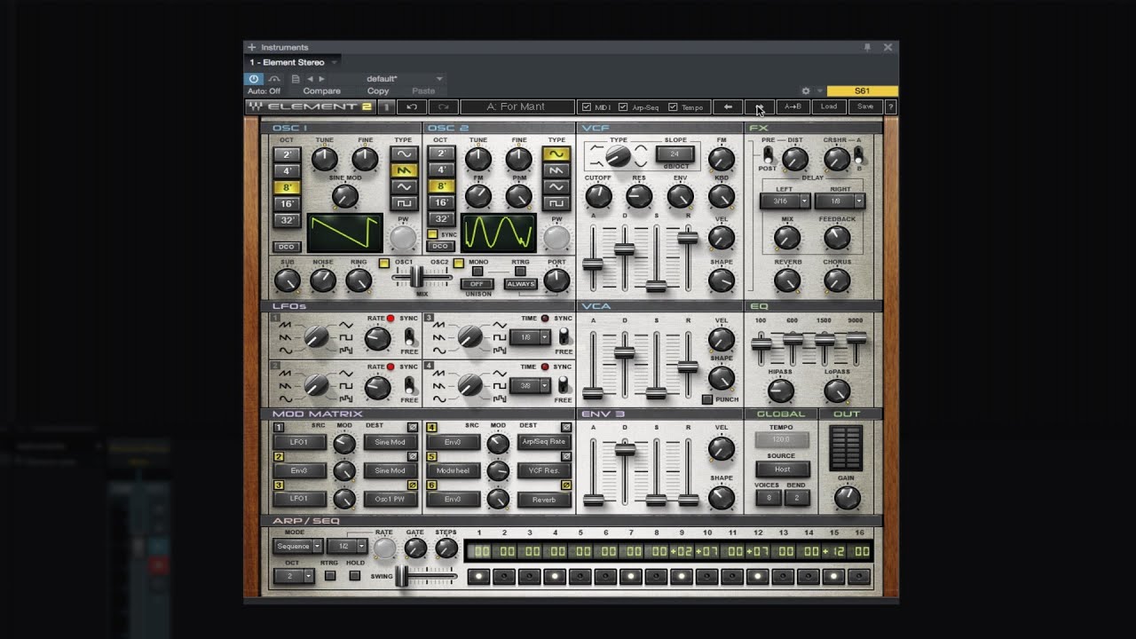Select the saw waveform type in OSC 1
Screen dimensions: 1136x639
[404, 170]
